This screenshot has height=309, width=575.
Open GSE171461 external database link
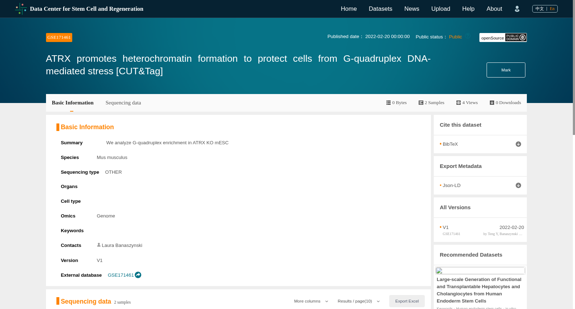tap(121, 275)
